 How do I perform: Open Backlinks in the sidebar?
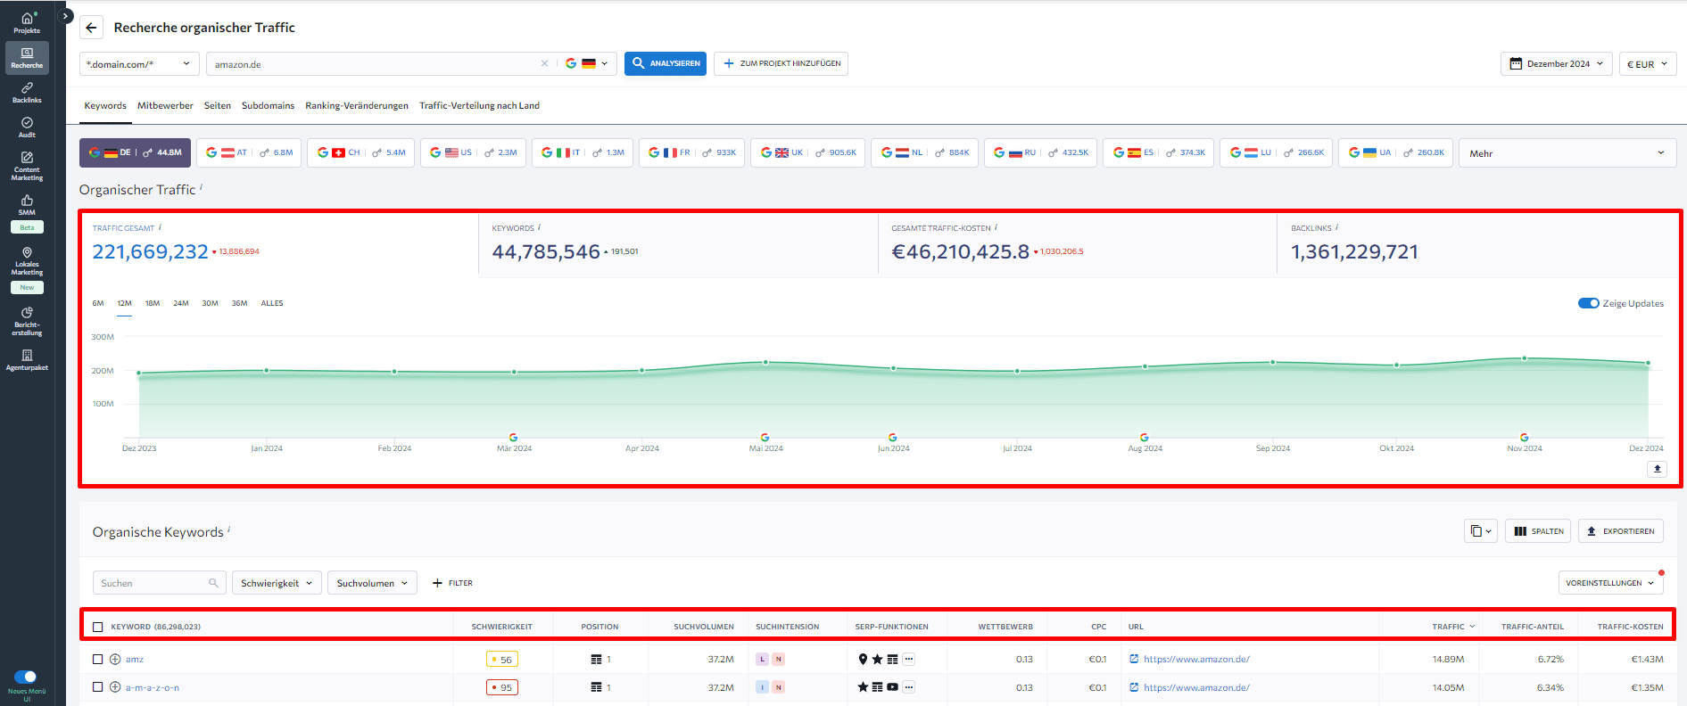click(27, 93)
